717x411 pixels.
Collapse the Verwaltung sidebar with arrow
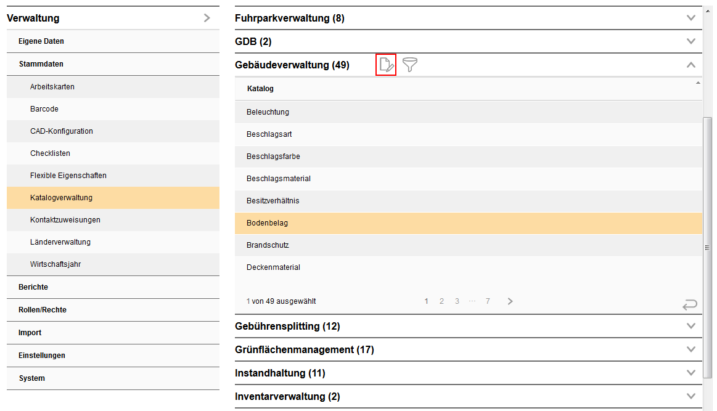(x=207, y=18)
